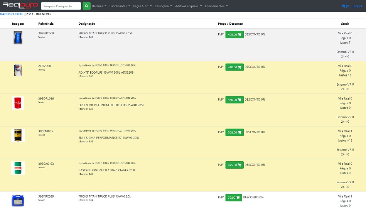This screenshot has width=366, height=208.
Task: Select reference 398CAS193
Action: [x=46, y=164]
